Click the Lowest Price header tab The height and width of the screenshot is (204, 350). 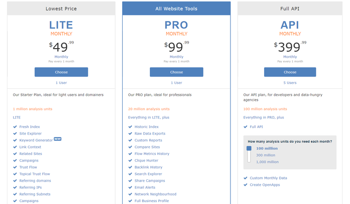click(61, 9)
